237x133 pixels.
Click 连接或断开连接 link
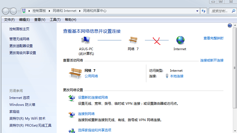point(212,60)
